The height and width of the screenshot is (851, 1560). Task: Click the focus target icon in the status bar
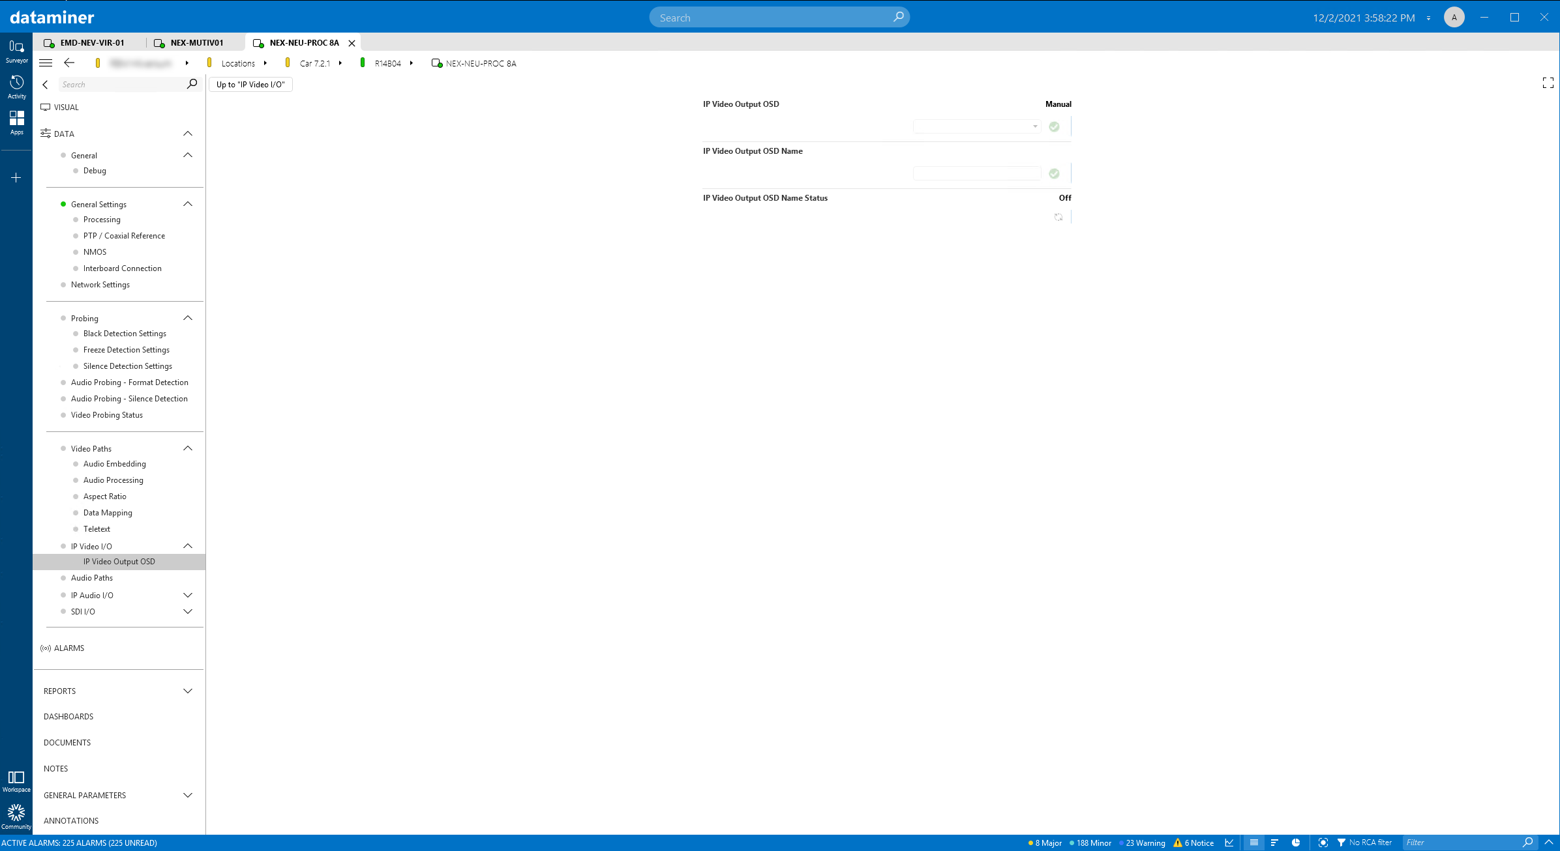[1323, 843]
